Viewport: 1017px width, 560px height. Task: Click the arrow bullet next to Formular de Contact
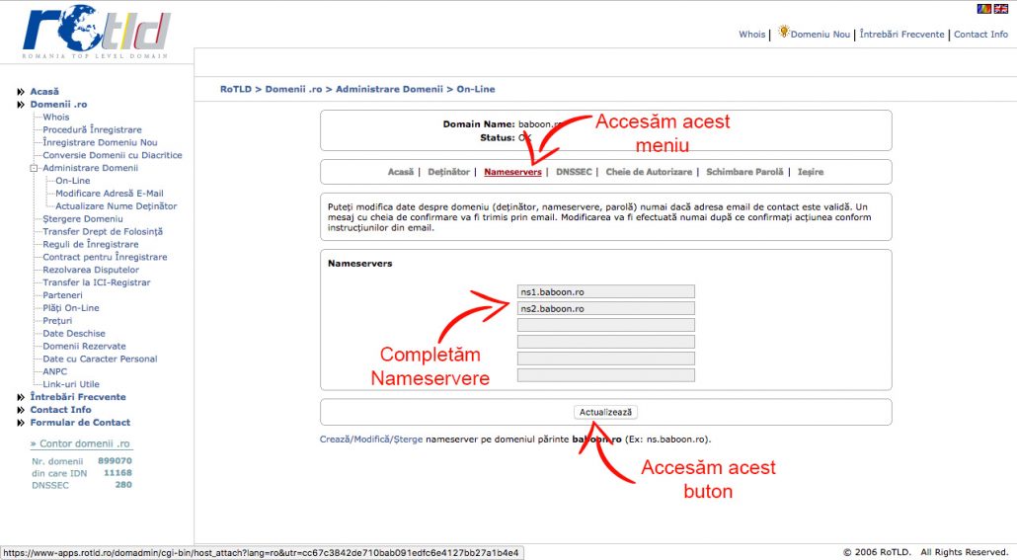(21, 423)
